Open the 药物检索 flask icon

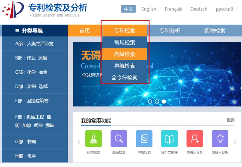pyautogui.click(x=94, y=138)
